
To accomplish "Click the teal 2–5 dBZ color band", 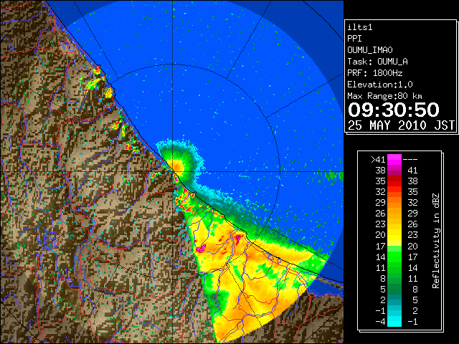I will [394, 300].
